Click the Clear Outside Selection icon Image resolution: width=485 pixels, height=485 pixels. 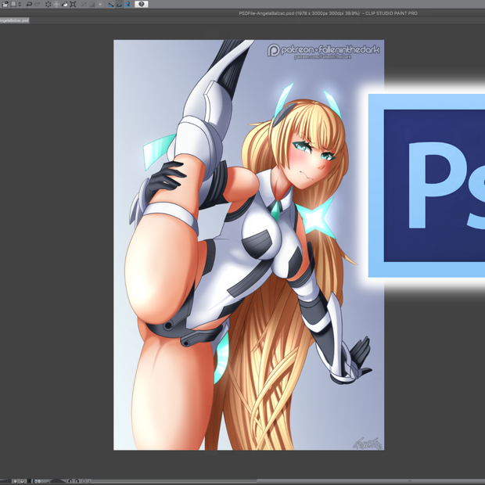pos(56,4)
